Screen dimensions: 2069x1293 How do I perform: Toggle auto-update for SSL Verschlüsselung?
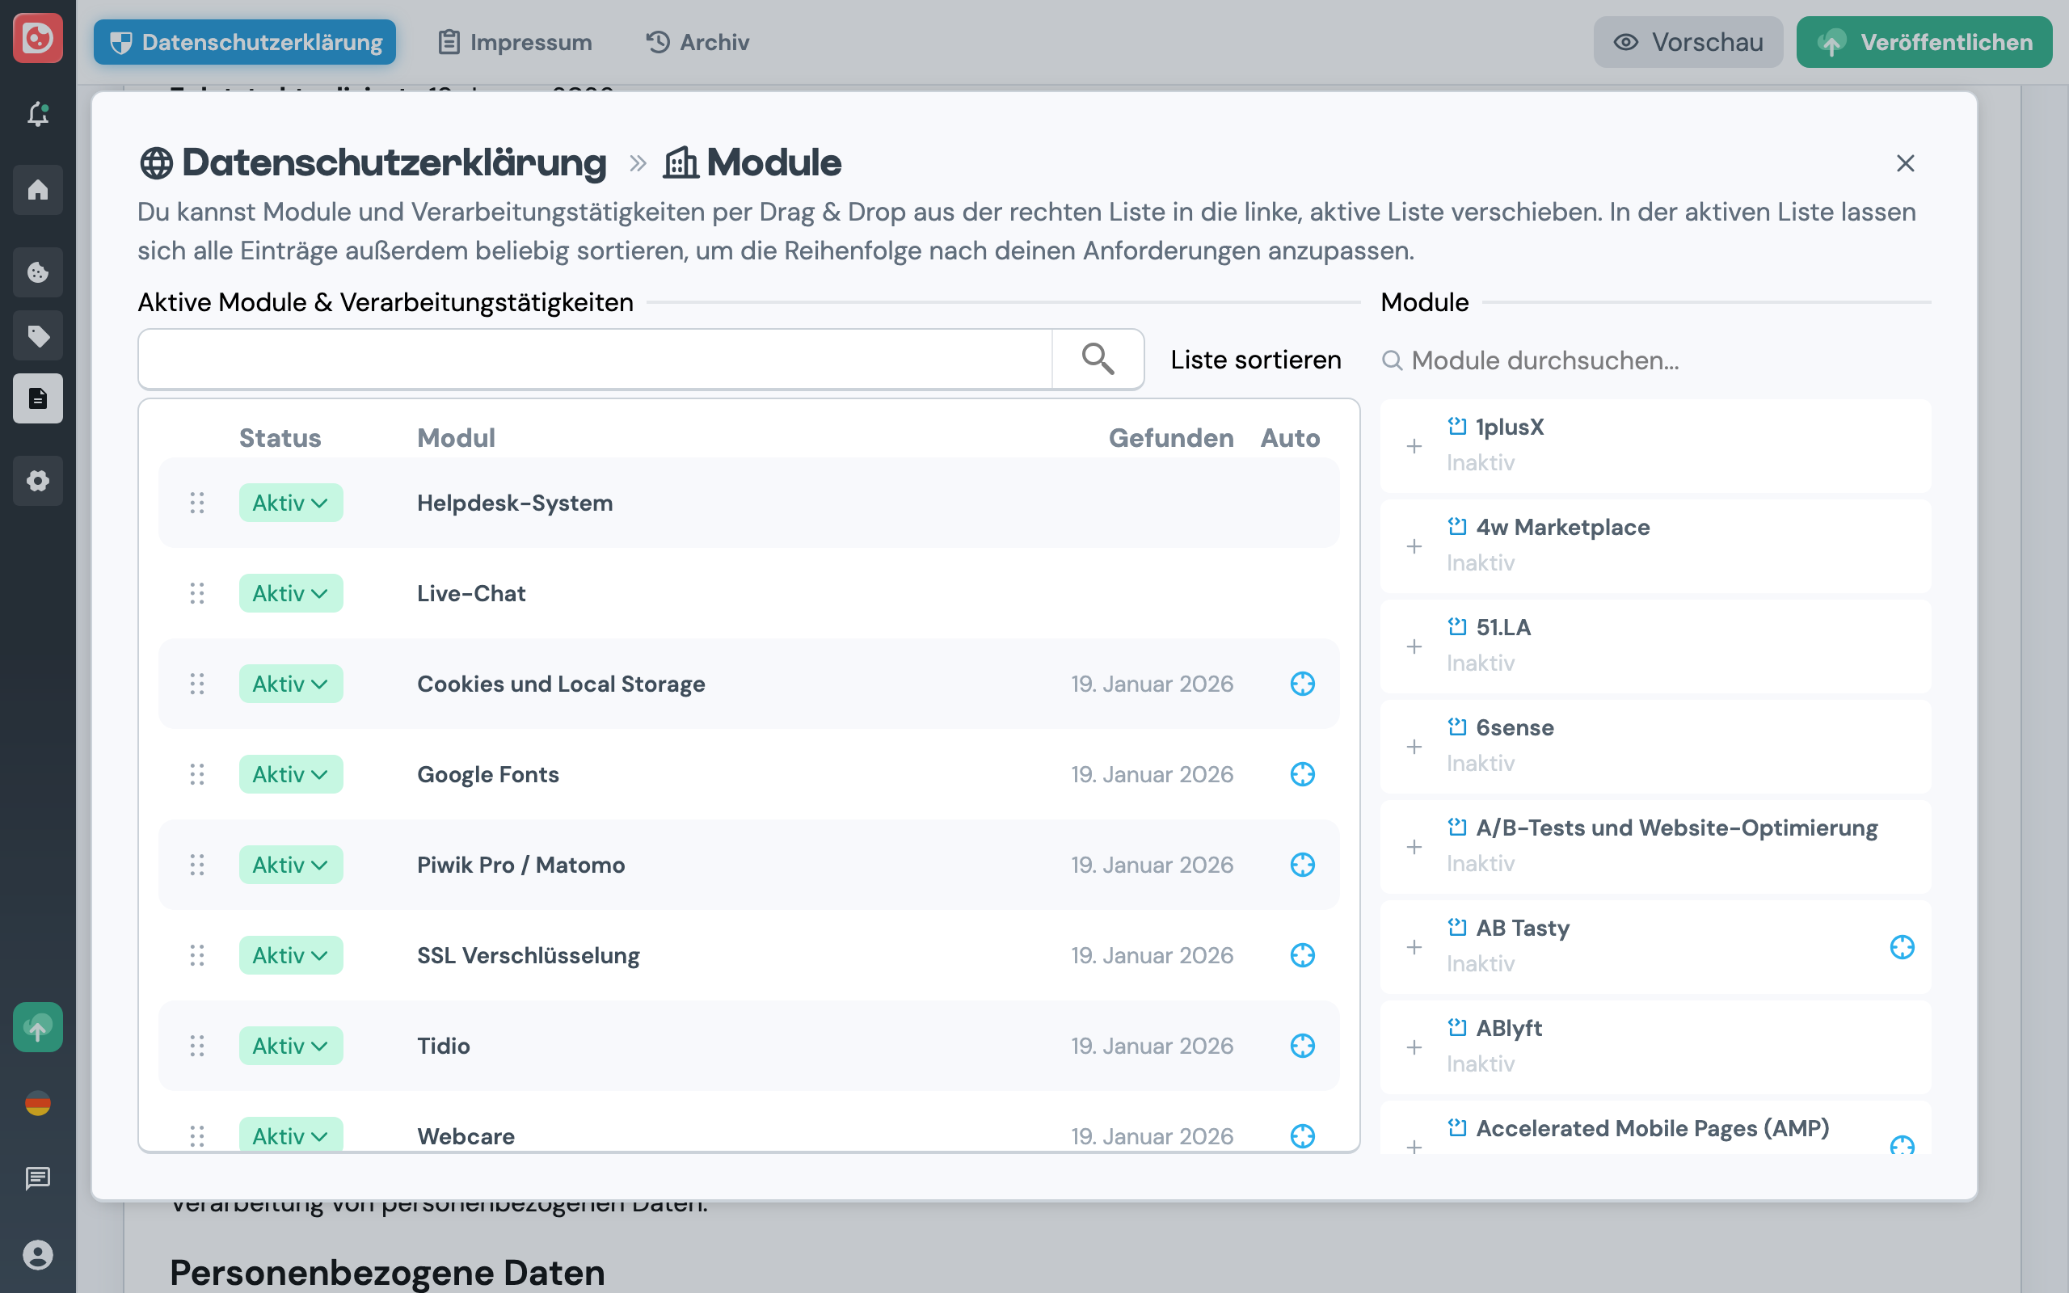tap(1302, 955)
